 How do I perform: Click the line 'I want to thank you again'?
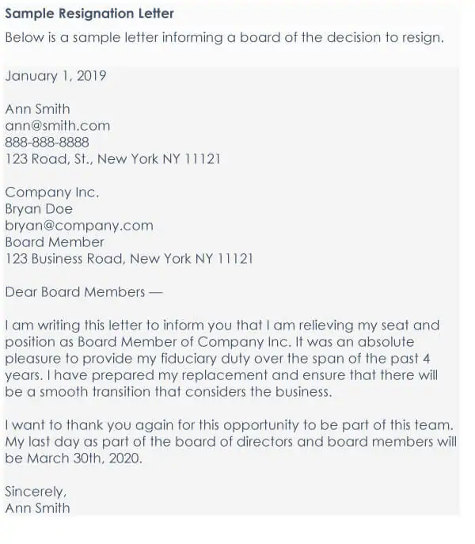[x=229, y=425]
